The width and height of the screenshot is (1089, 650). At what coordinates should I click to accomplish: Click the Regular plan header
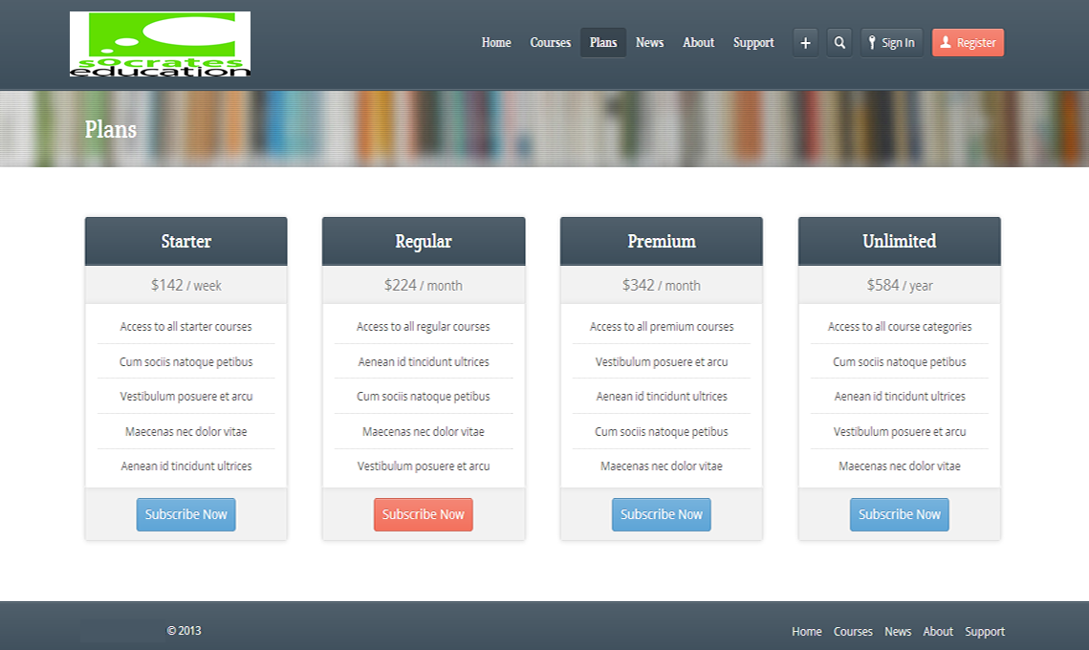tap(424, 241)
